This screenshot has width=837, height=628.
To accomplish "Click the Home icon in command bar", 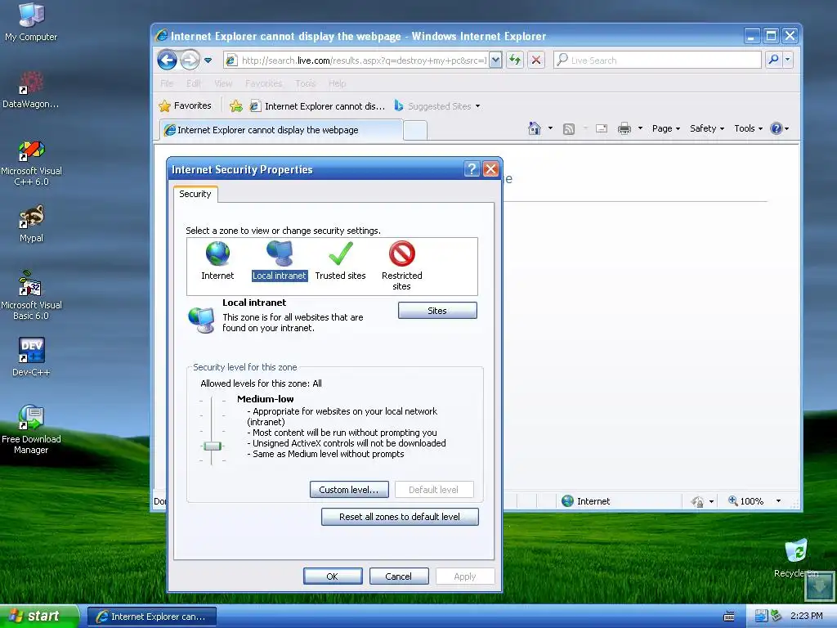I will pyautogui.click(x=534, y=128).
